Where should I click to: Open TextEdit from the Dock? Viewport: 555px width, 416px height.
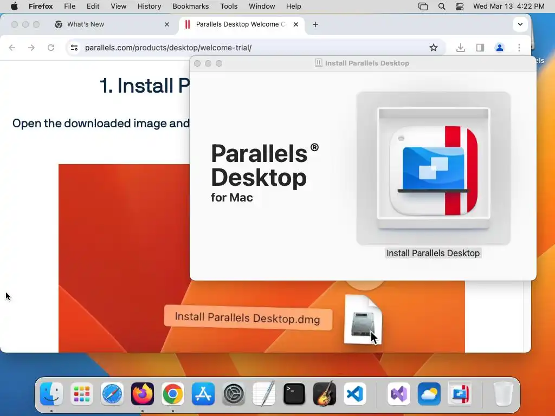pyautogui.click(x=264, y=394)
